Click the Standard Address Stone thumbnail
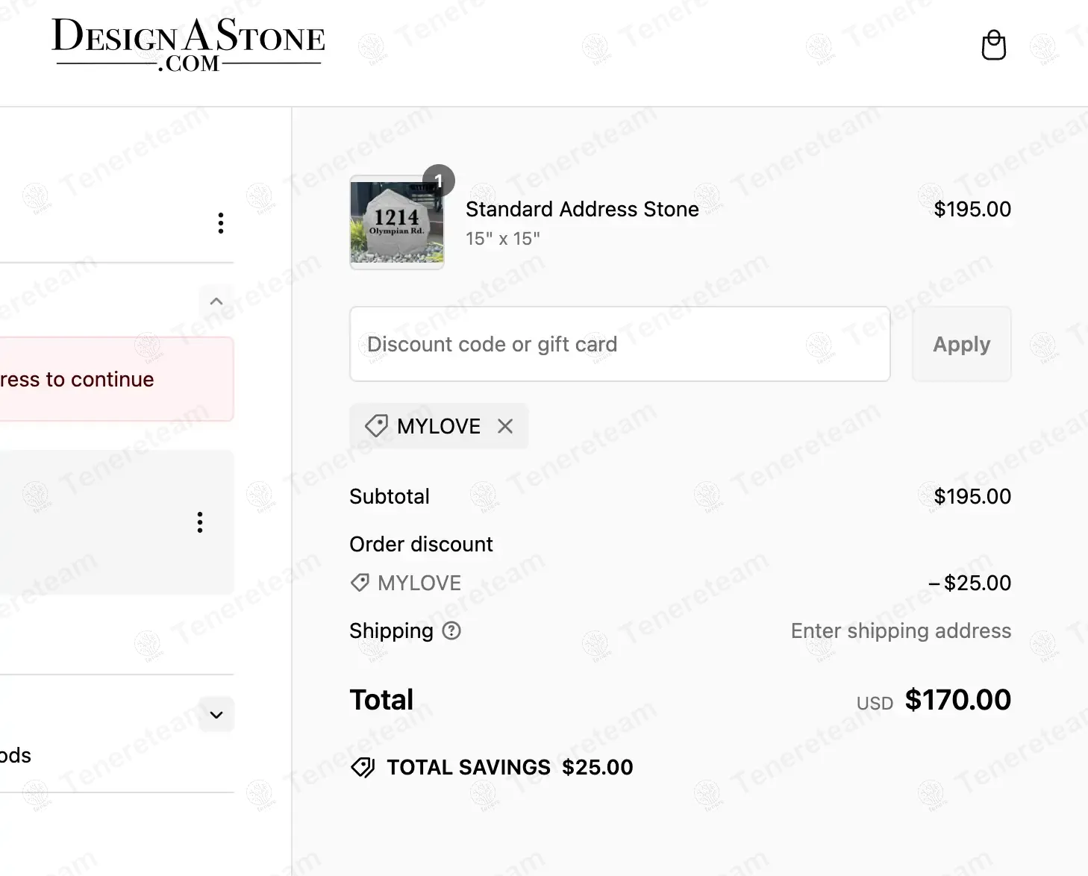1088x876 pixels. (397, 222)
